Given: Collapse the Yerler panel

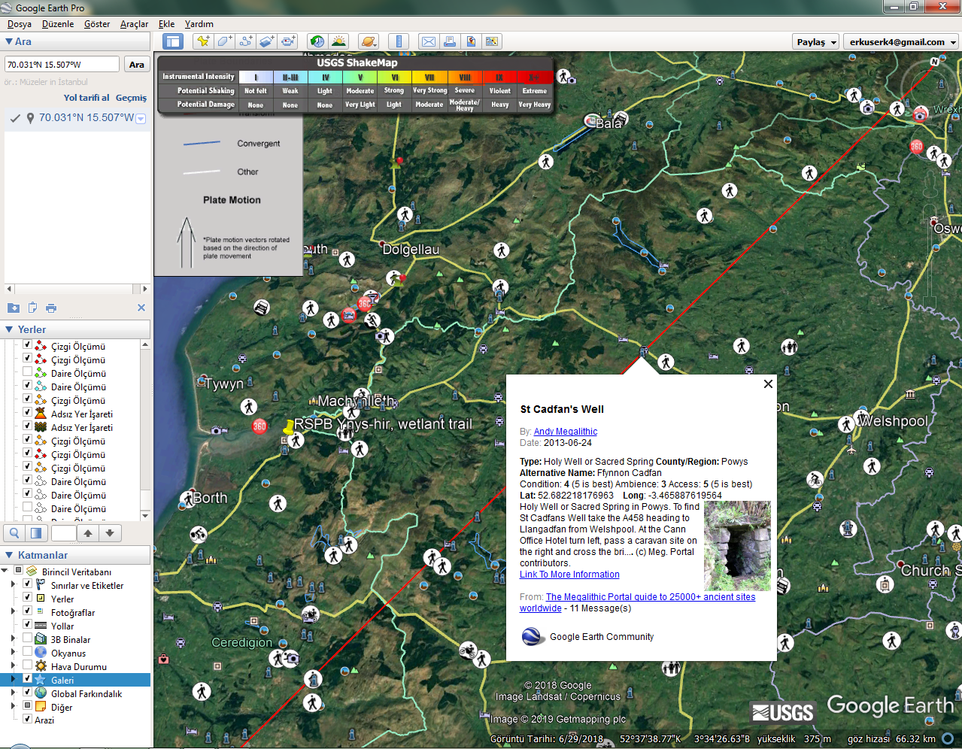Looking at the screenshot, I should click(9, 329).
